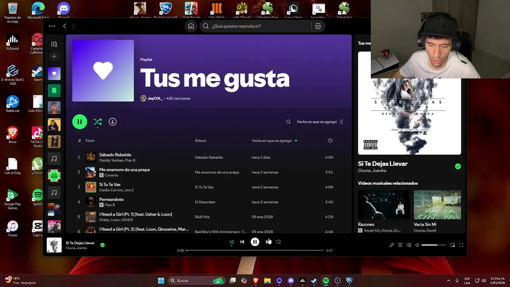Select 'I Need a Girl (Pt. 1)' track
510x287 pixels.
[135, 214]
